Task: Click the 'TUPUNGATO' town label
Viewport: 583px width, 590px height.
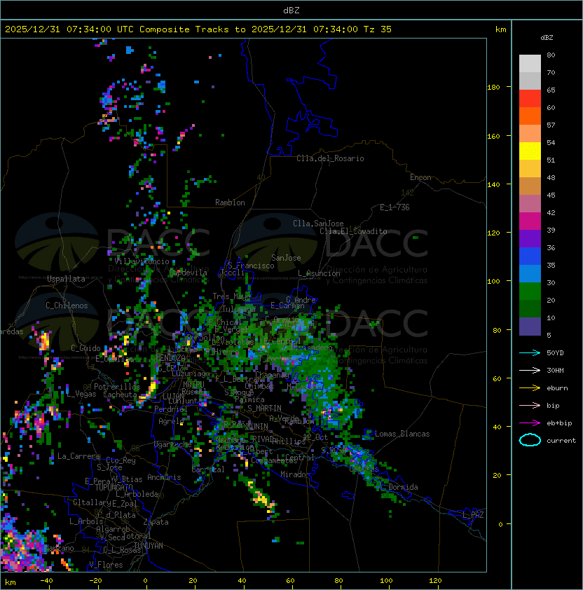Action: point(114,487)
